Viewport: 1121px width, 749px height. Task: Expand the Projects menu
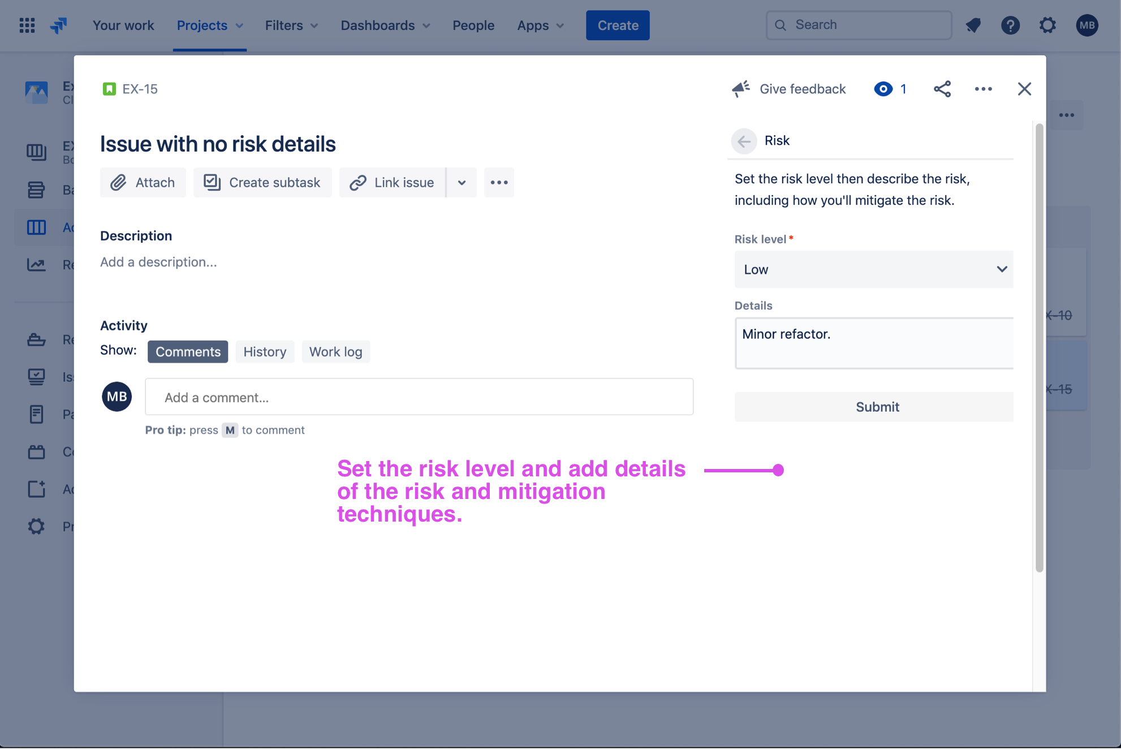pos(210,25)
